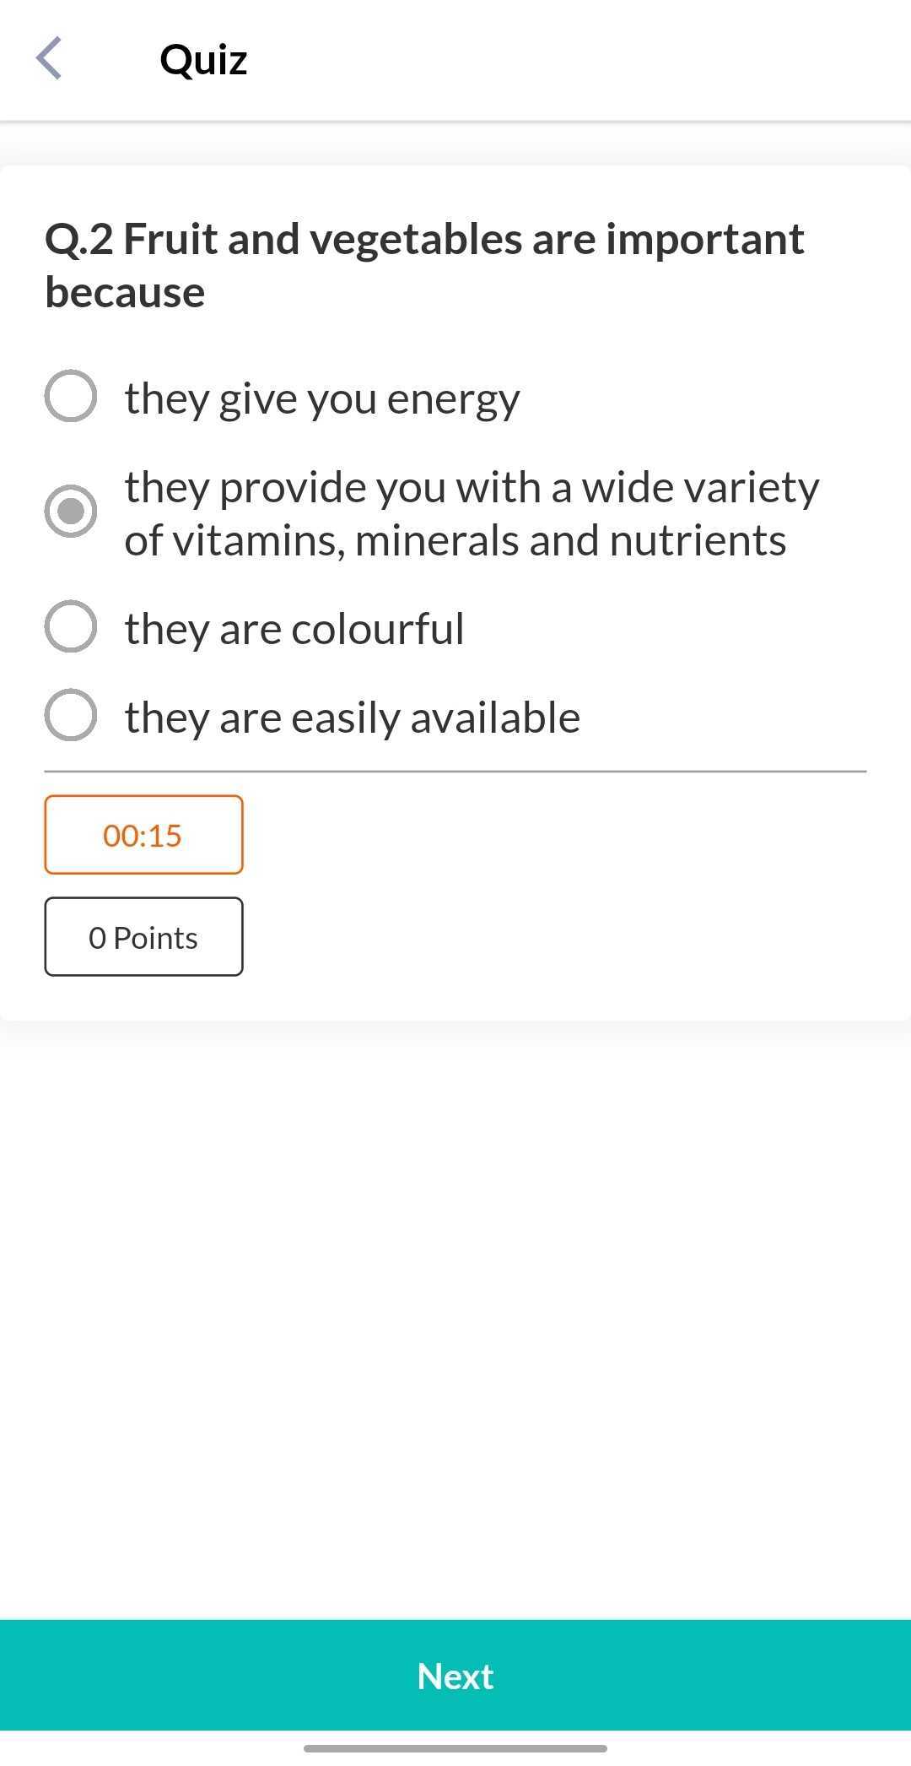The height and width of the screenshot is (1766, 911).
Task: Choose the vitamins, minerals and nutrients radio button
Action: pos(71,512)
